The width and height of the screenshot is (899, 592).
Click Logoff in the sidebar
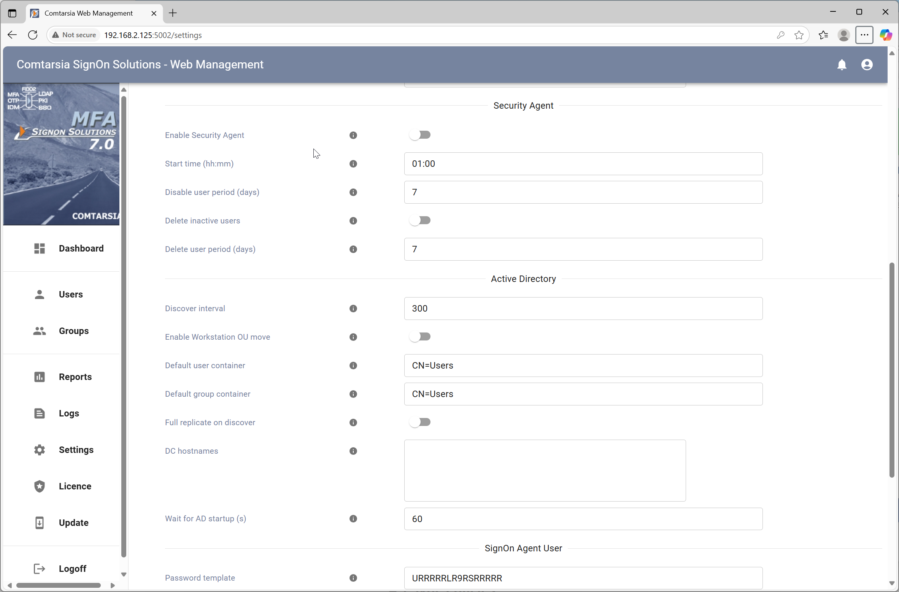[x=72, y=569]
